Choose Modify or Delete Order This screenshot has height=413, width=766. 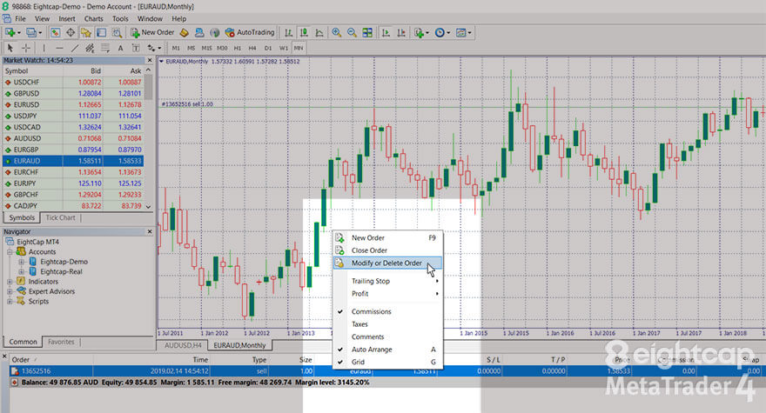(x=387, y=263)
